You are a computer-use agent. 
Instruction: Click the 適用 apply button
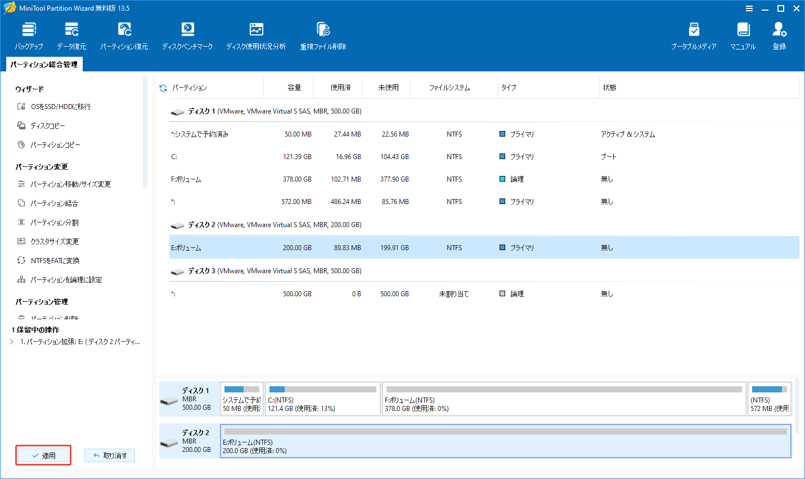[x=43, y=455]
